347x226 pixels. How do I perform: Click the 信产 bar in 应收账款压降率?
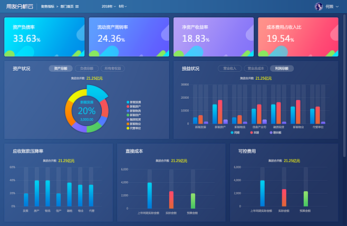pos(59,200)
